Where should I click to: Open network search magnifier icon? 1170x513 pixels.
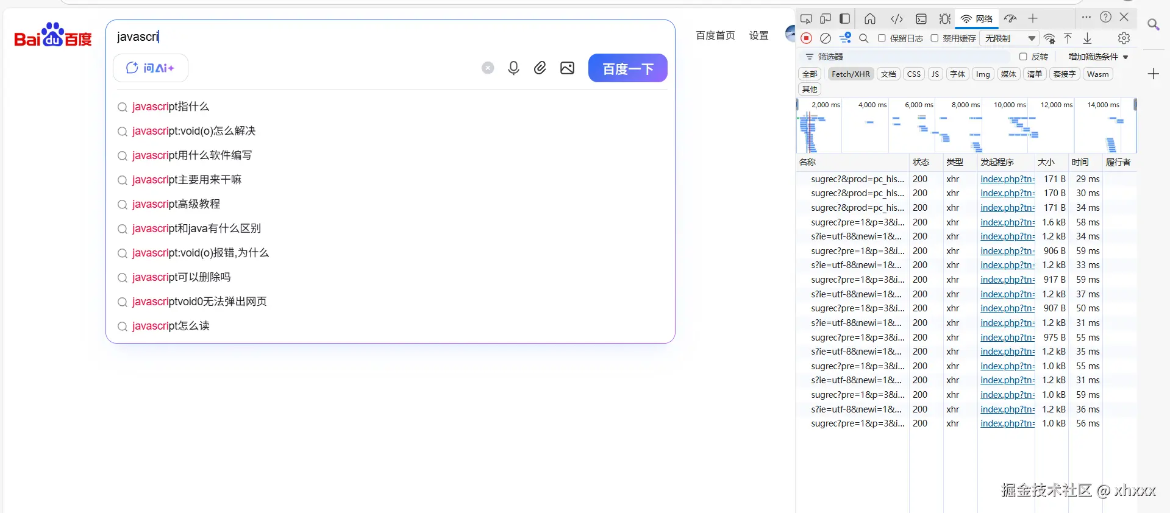coord(864,38)
